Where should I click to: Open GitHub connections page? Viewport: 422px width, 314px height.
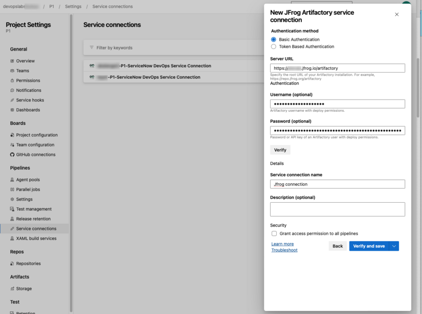(x=36, y=155)
